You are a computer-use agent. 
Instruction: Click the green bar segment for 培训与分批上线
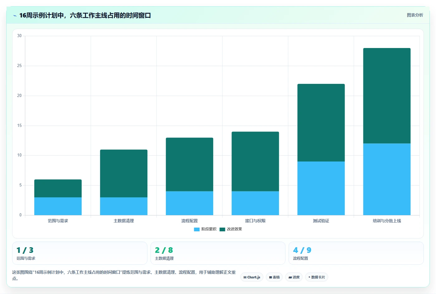387,96
